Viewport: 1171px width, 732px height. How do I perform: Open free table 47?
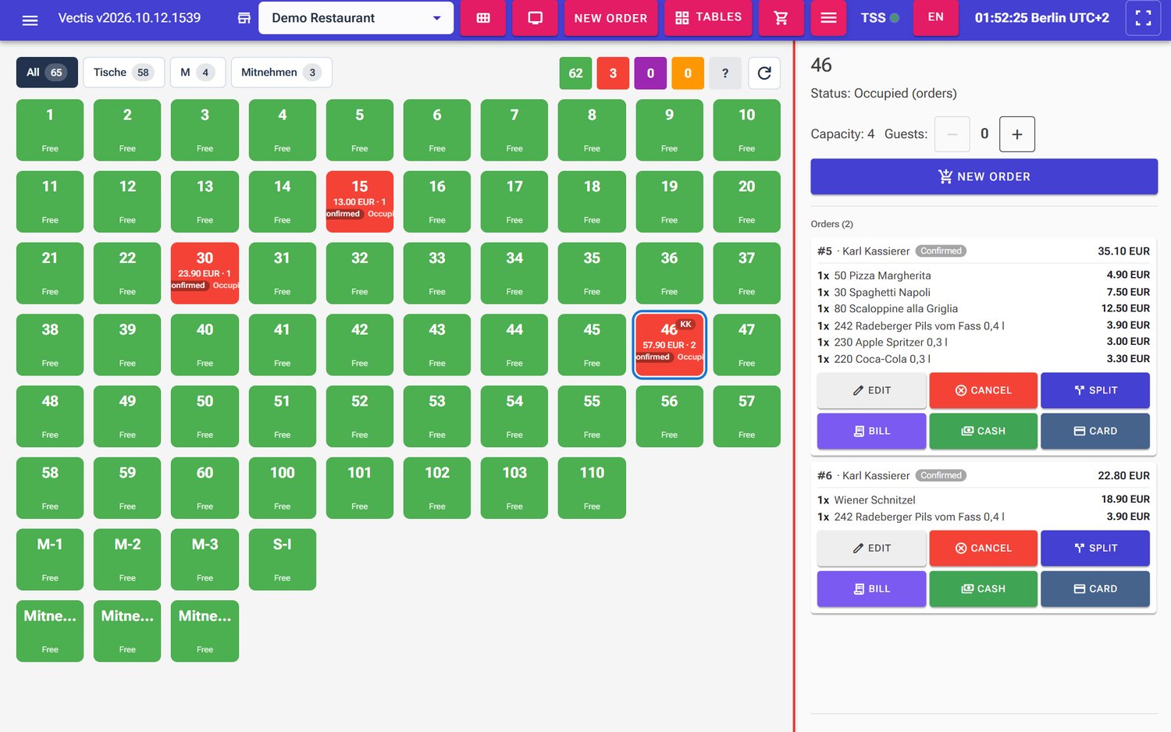click(x=746, y=345)
